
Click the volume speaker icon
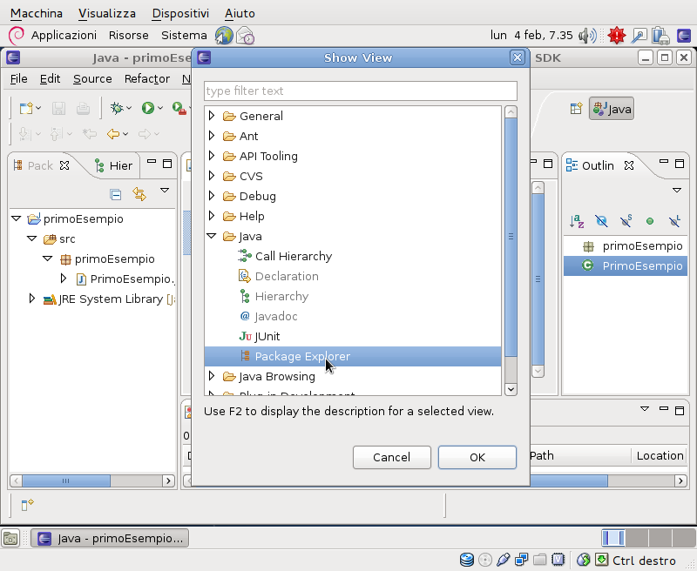587,36
